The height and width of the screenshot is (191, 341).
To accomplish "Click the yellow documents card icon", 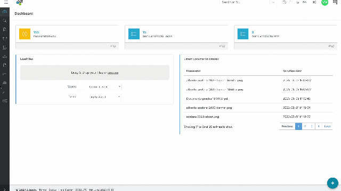I will point(25,34).
